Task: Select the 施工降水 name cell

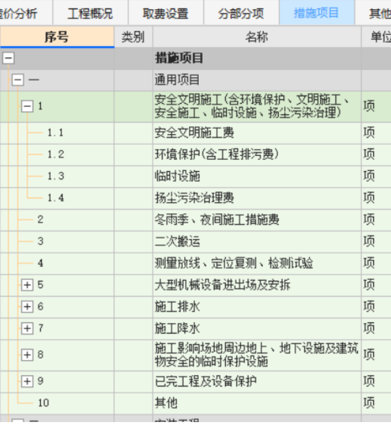Action: [x=257, y=328]
